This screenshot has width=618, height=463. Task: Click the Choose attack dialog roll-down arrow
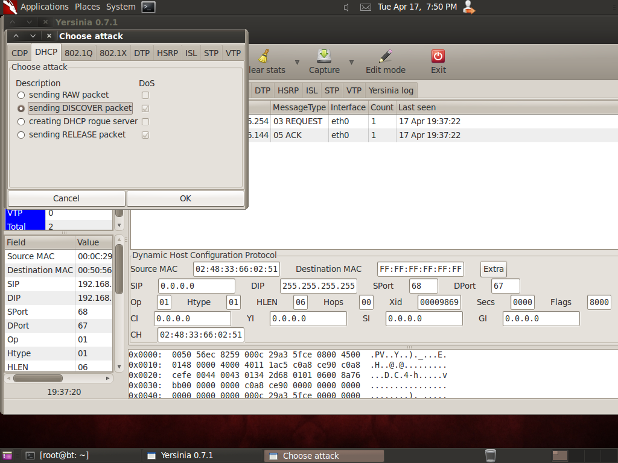pyautogui.click(x=33, y=36)
